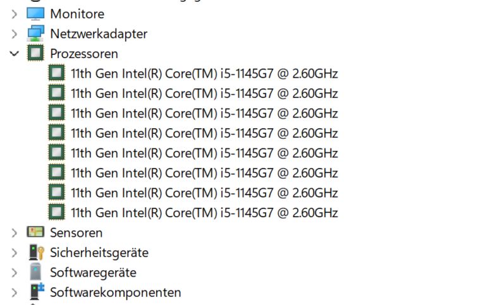Expand the Softwarekomponenten category

pos(15,292)
